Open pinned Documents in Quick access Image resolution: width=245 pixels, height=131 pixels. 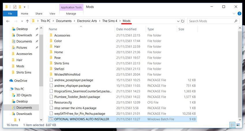coord(24,41)
